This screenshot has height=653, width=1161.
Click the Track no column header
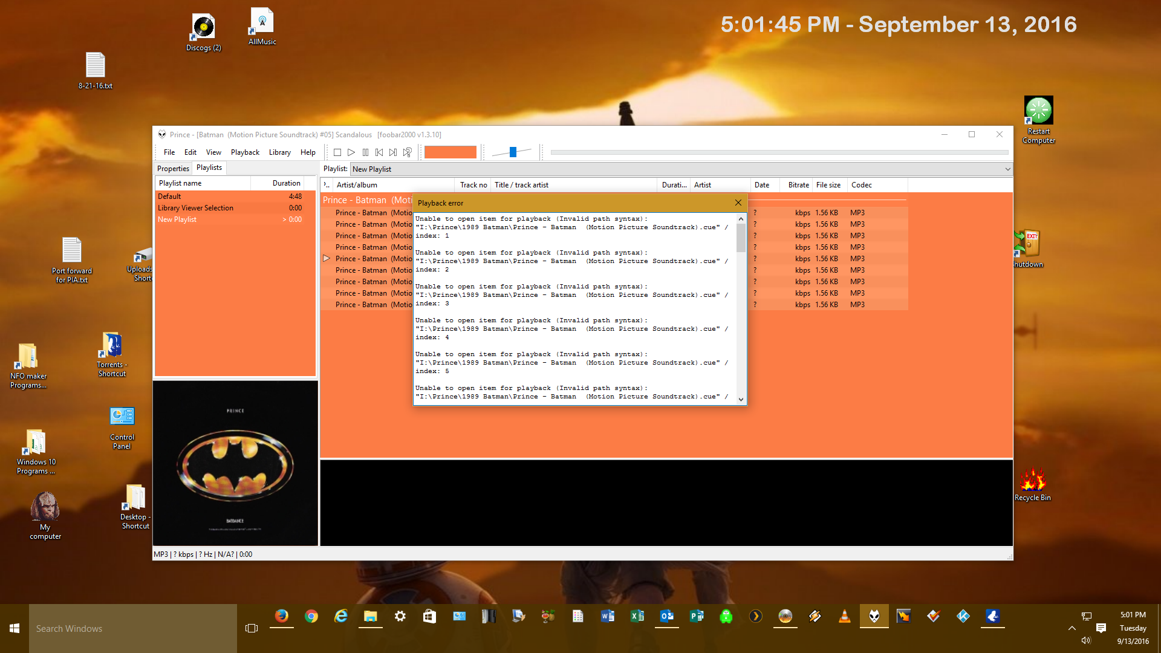click(x=473, y=185)
